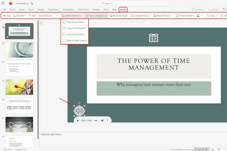Select slide 1 thumbnail
This screenshot has width=227, height=151.
tap(19, 31)
